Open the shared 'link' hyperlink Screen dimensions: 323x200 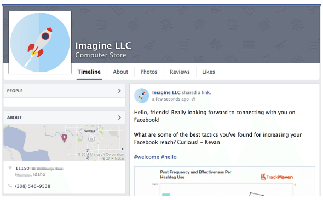pos(206,92)
